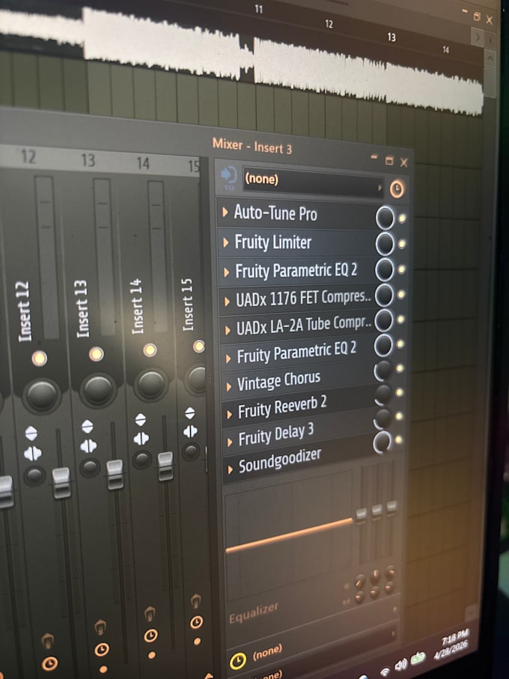The image size is (509, 679).
Task: Click the audio input routing icon in Insert 3
Action: (x=228, y=176)
